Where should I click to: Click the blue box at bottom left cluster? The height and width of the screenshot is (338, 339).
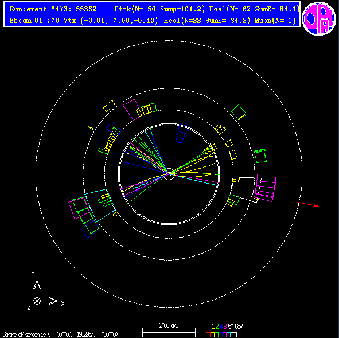pos(90,229)
